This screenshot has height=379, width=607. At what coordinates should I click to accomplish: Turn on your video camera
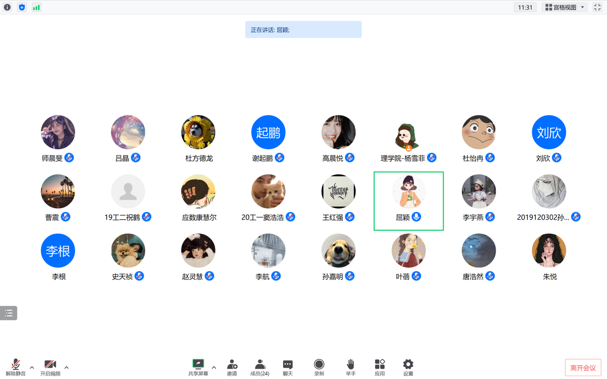[50, 367]
